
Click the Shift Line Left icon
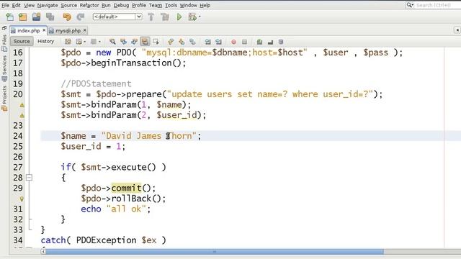pos(207,42)
